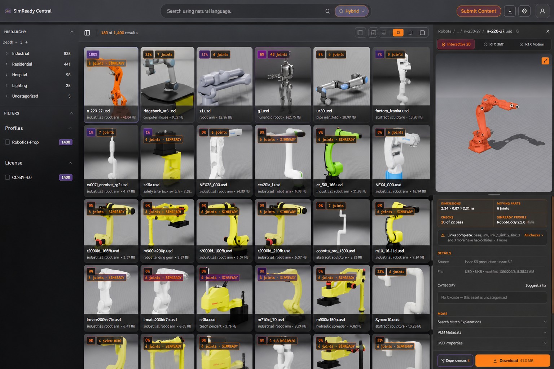Click the Robots breadcrumb link
The width and height of the screenshot is (554, 369).
click(x=445, y=31)
